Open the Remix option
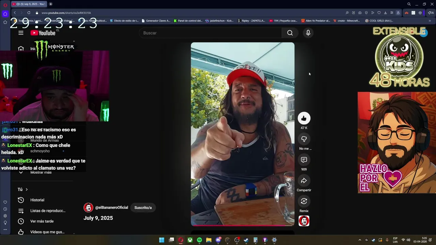The height and width of the screenshot is (245, 436). click(x=304, y=201)
